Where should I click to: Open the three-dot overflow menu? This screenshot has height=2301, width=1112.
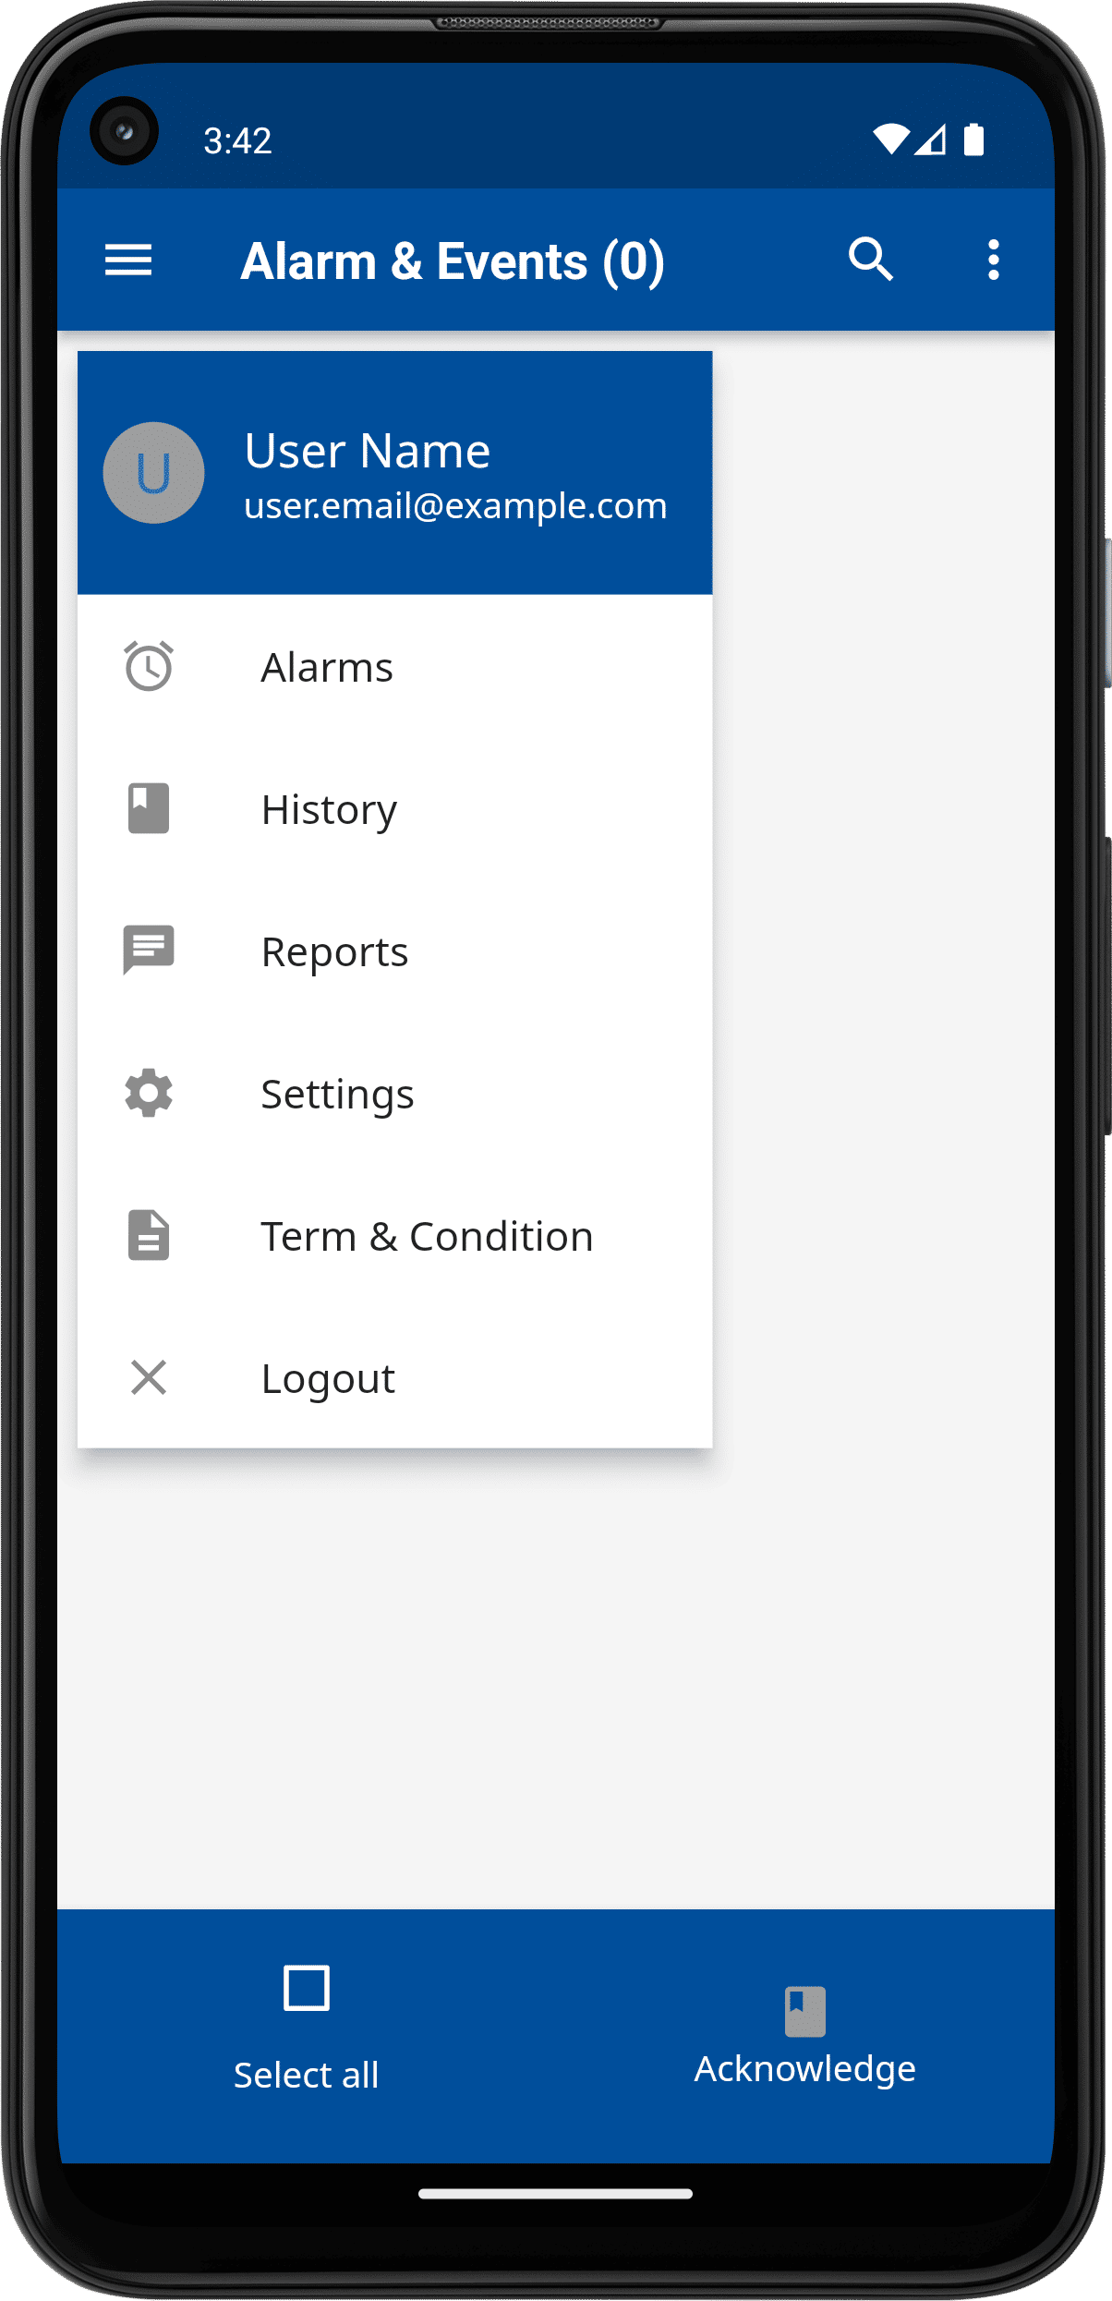[x=994, y=260]
